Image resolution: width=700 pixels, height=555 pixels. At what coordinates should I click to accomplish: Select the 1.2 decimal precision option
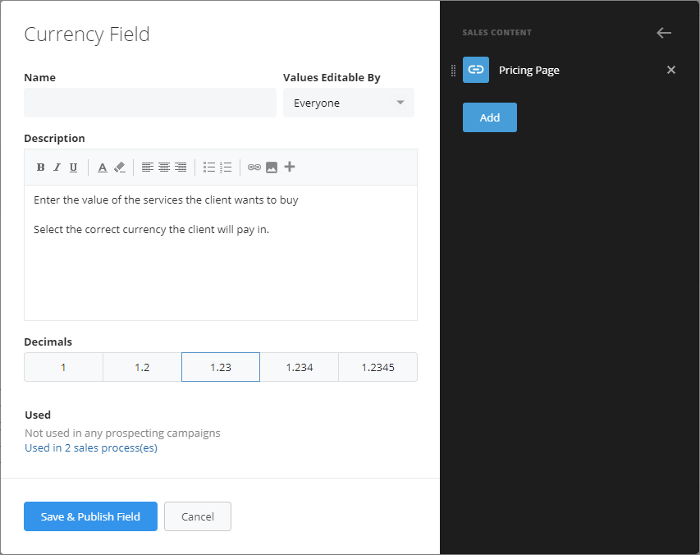point(142,367)
